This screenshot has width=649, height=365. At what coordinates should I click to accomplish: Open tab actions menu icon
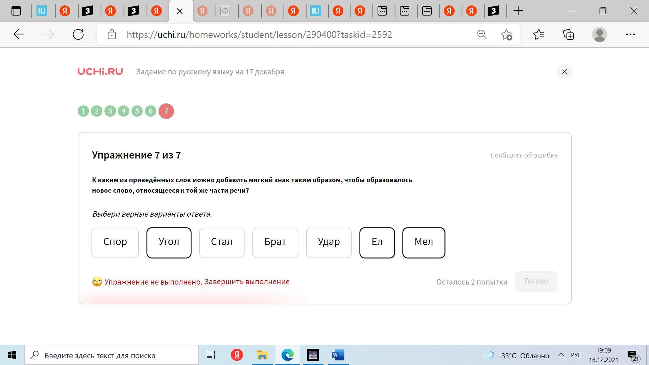16,11
